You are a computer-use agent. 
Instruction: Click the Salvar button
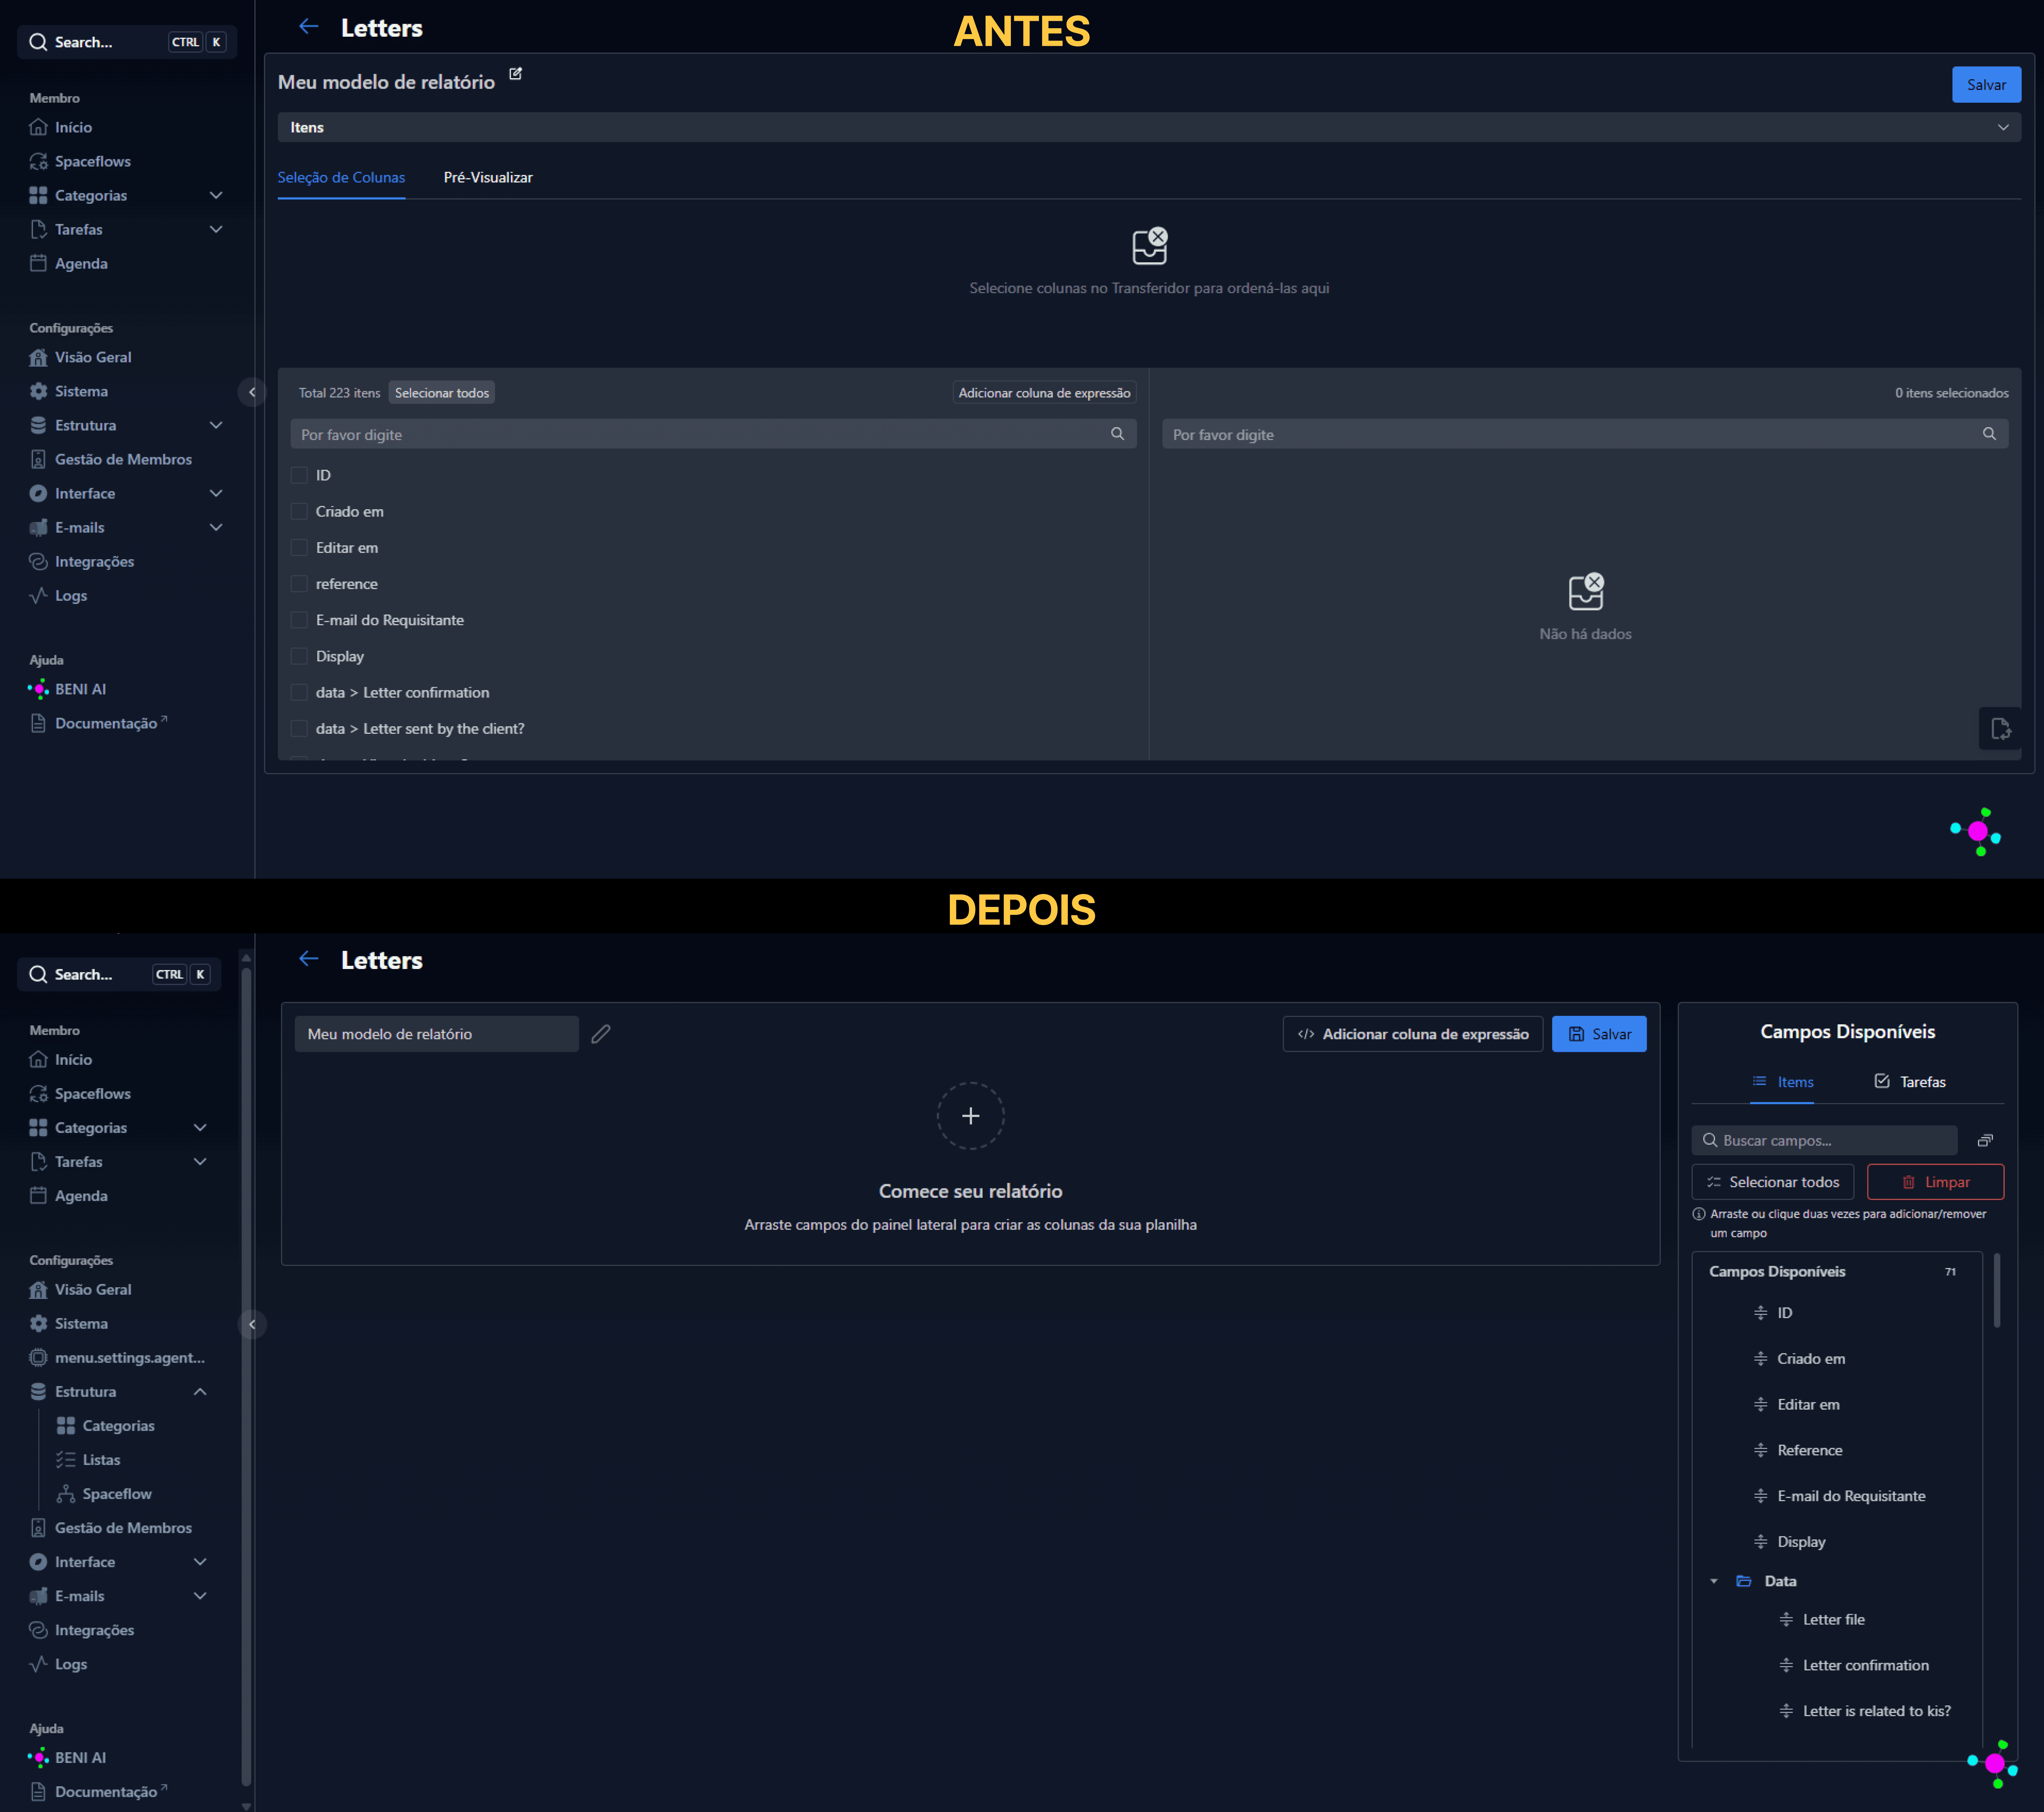1986,84
